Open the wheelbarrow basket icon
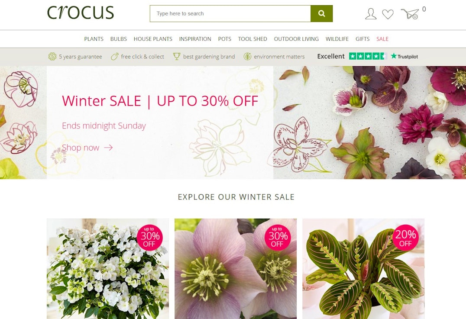Screen dimensions: 466x319 pyautogui.click(x=410, y=14)
